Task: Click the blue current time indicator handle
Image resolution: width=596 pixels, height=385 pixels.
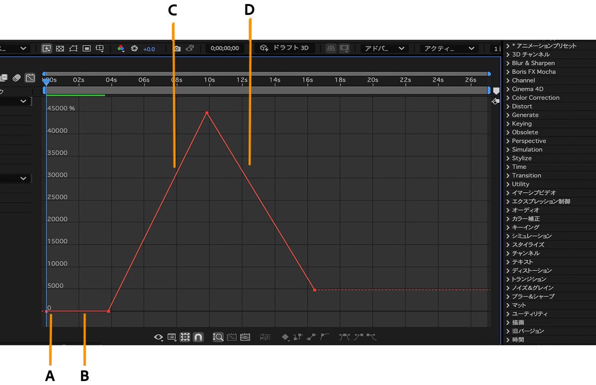Action: pyautogui.click(x=47, y=81)
